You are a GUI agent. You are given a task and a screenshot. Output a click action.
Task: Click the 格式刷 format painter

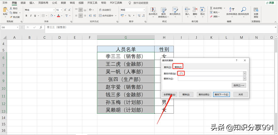[14, 17]
